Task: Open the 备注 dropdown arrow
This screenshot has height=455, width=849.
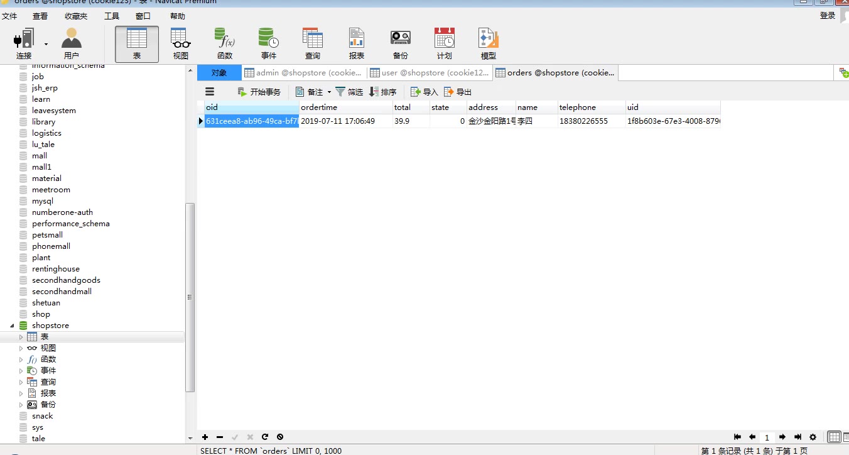Action: pos(329,92)
